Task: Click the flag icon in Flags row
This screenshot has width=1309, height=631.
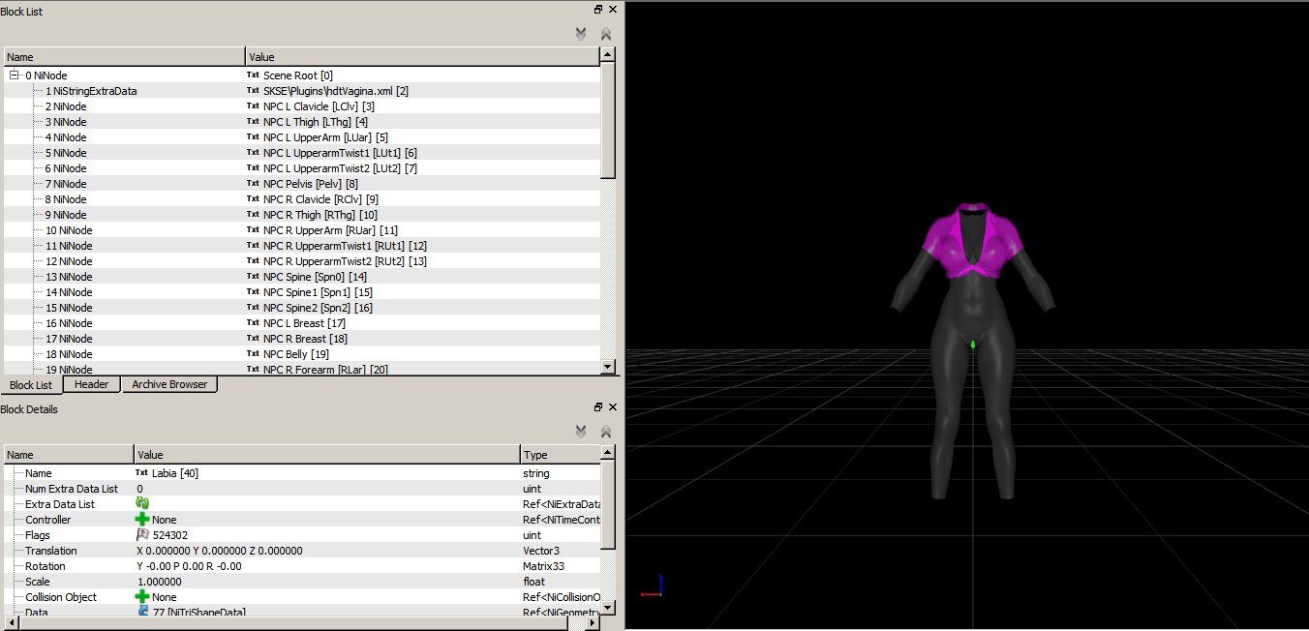Action: pos(142,535)
